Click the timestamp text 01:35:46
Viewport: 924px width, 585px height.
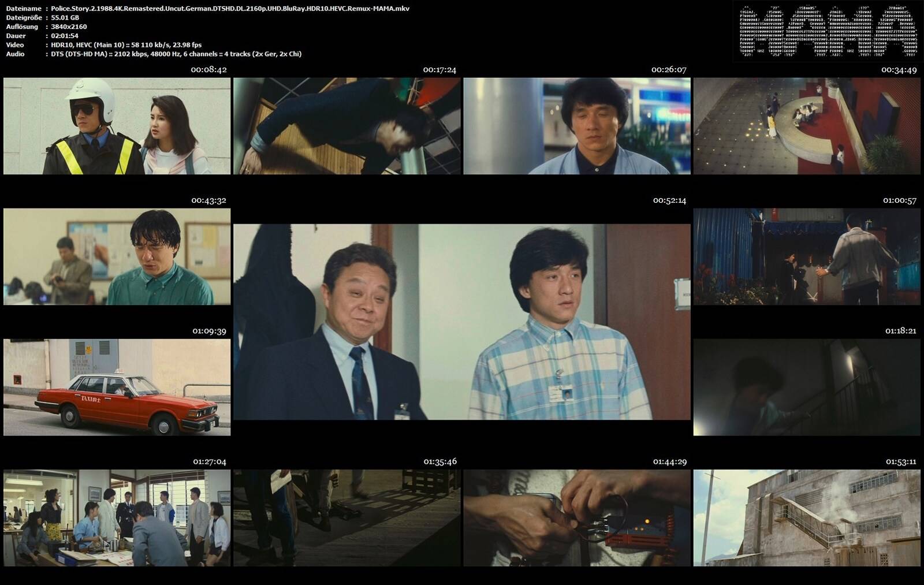440,461
